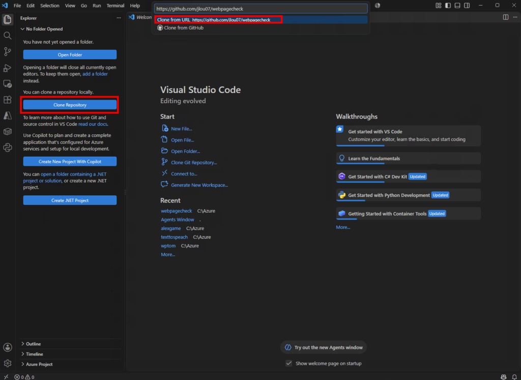Click the Copilot chat icon in title bar
Image resolution: width=521 pixels, height=380 pixels.
coord(378,5)
